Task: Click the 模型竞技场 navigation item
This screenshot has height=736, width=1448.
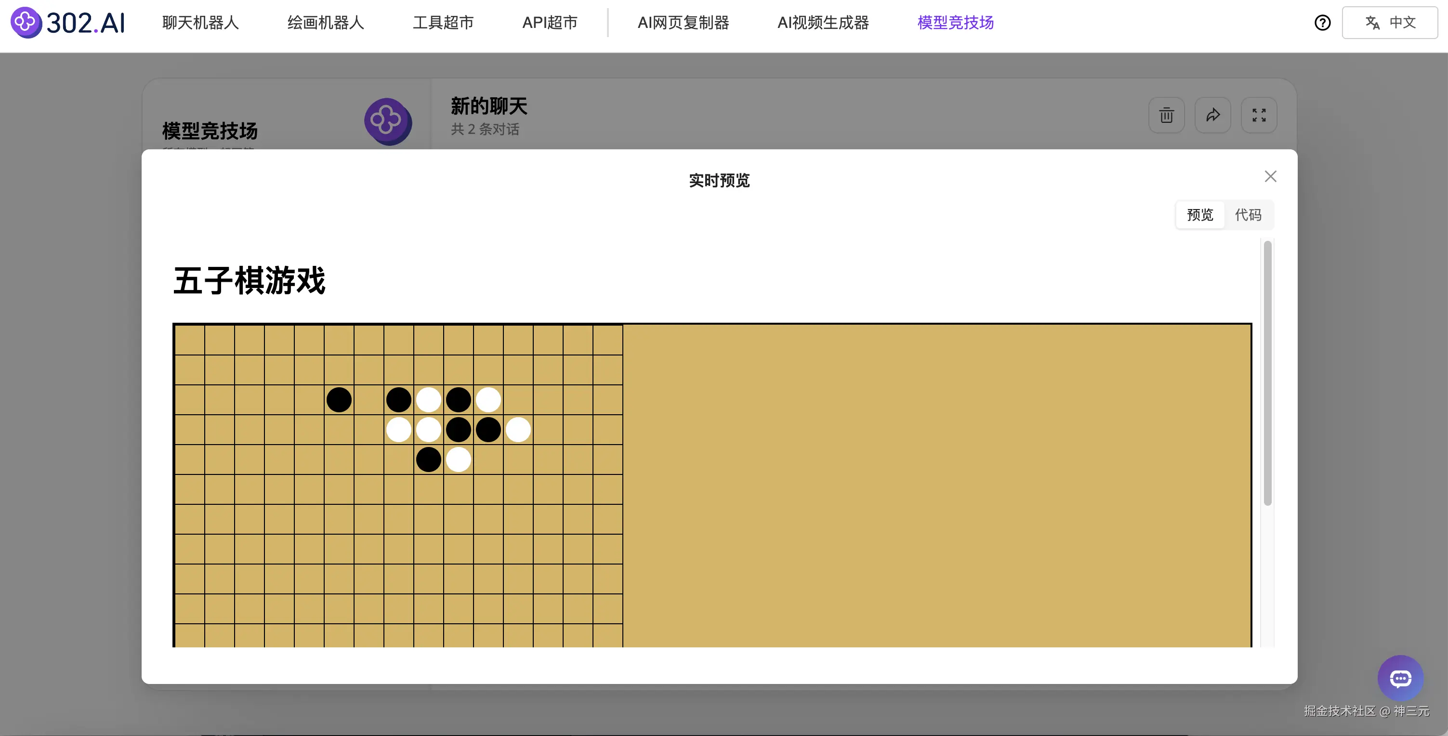Action: (x=955, y=23)
